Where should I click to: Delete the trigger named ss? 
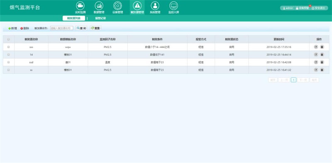coord(322,70)
